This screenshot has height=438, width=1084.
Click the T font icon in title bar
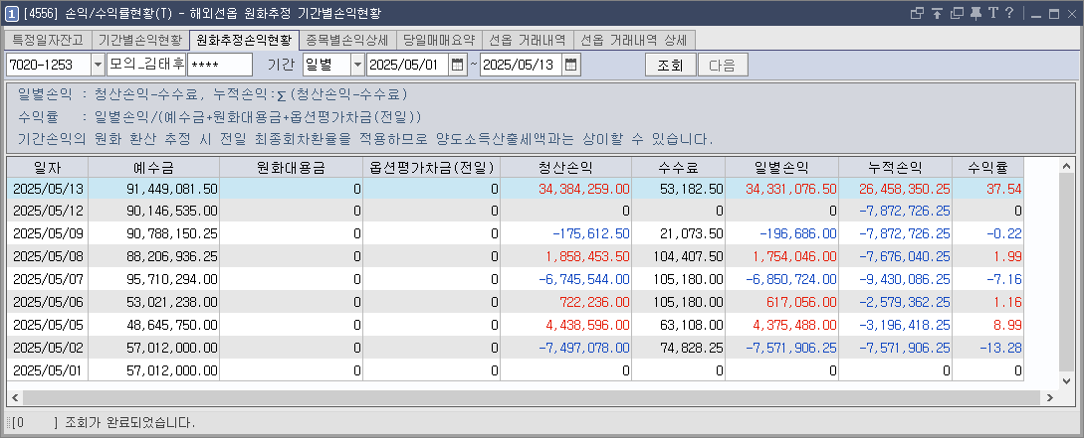click(992, 13)
